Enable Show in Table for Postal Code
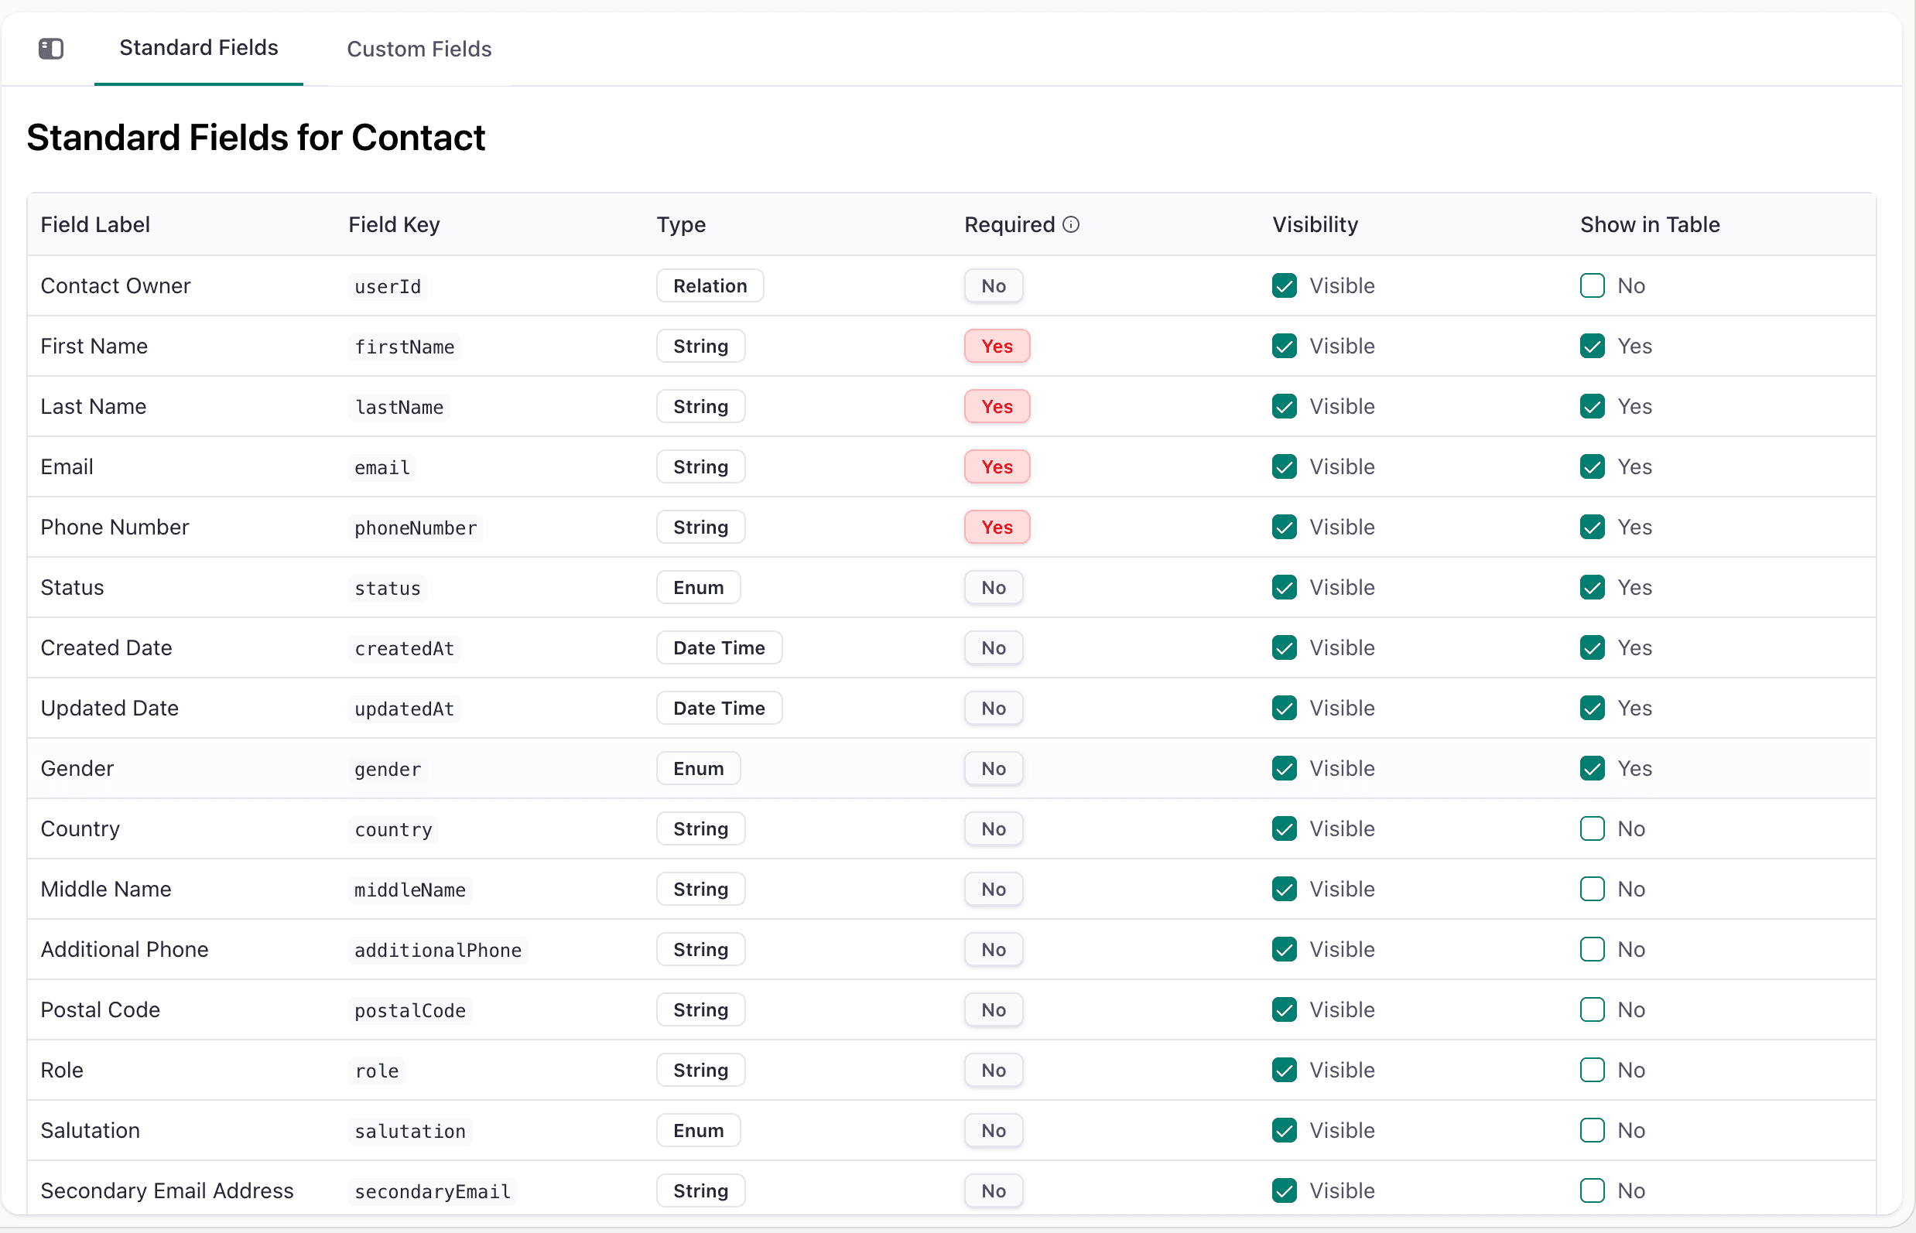Image resolution: width=1916 pixels, height=1233 pixels. (1592, 1009)
